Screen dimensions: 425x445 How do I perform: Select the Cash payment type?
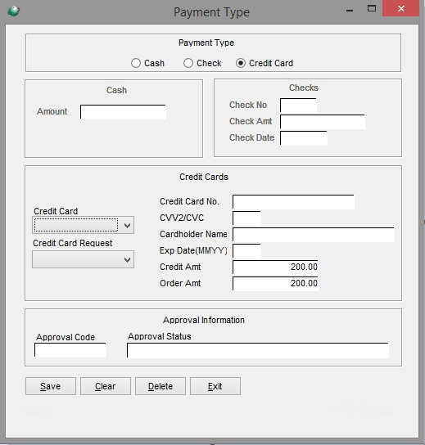136,63
